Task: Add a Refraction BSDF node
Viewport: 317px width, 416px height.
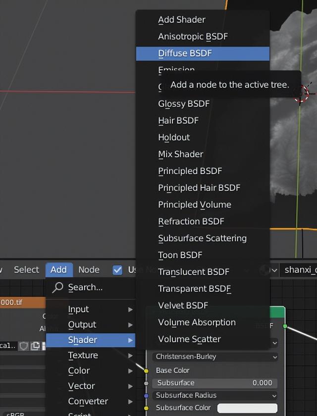Action: [x=203, y=222]
